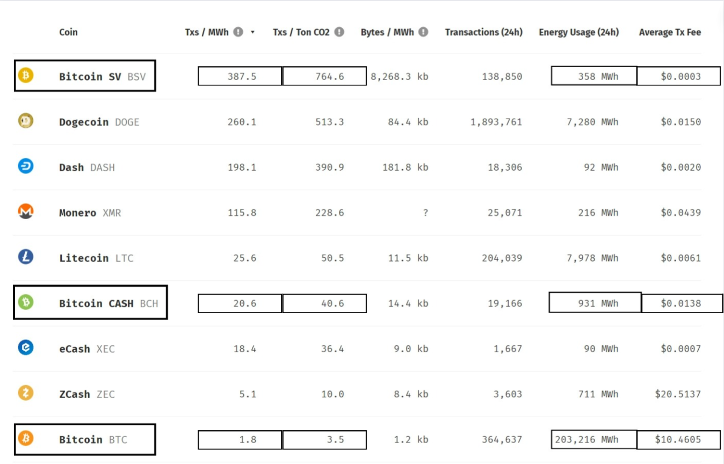
Task: Click the Litecoin logo icon
Action: pyautogui.click(x=25, y=257)
